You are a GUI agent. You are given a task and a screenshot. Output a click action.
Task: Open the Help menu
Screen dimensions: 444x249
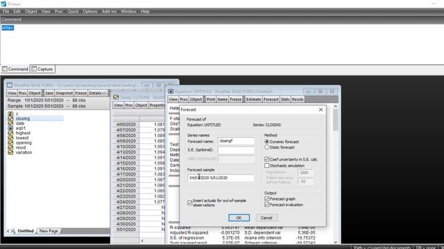click(x=145, y=11)
